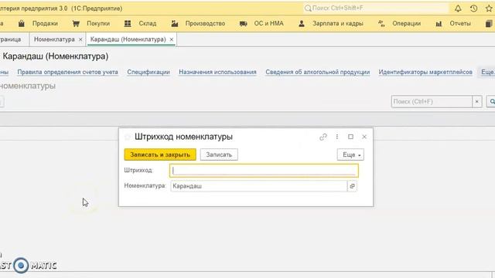Click the Зарплата и кадры person icon
495x278 pixels.
(x=302, y=23)
